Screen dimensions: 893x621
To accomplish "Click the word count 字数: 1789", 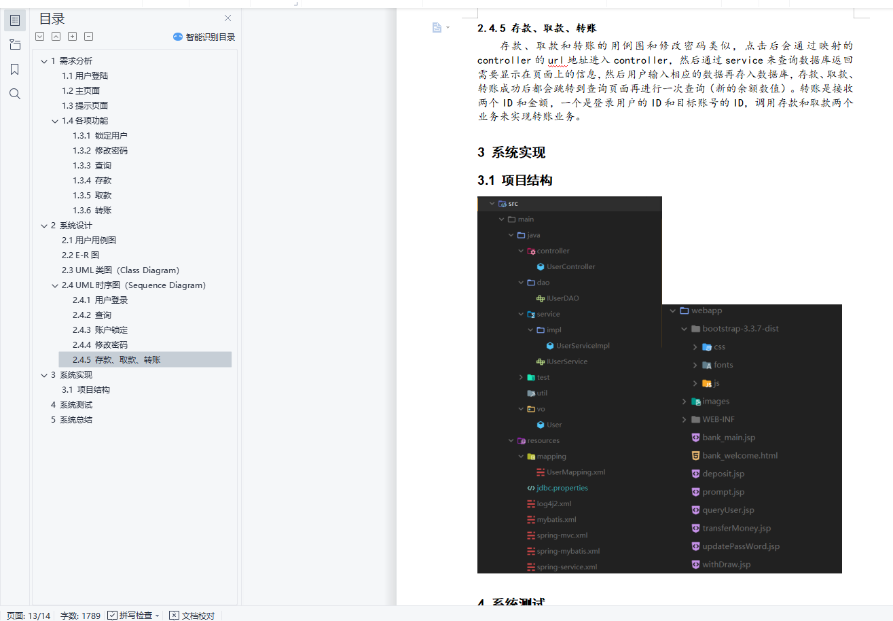I will click(x=81, y=616).
